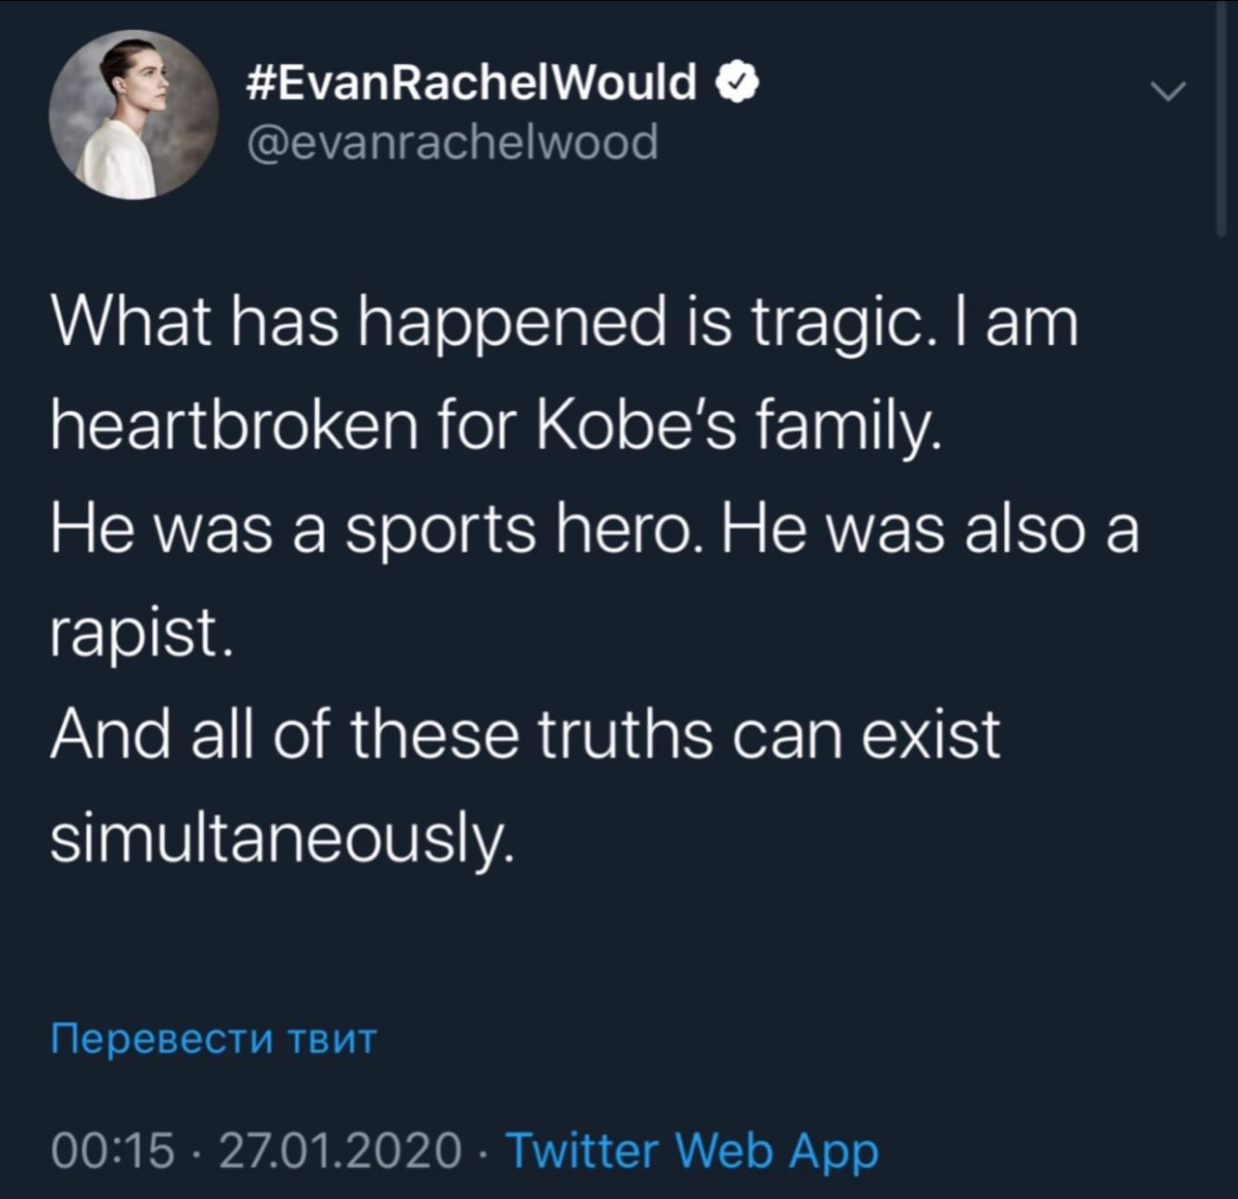
Task: Click the 27.01.2020 tweet date
Action: tap(339, 1150)
